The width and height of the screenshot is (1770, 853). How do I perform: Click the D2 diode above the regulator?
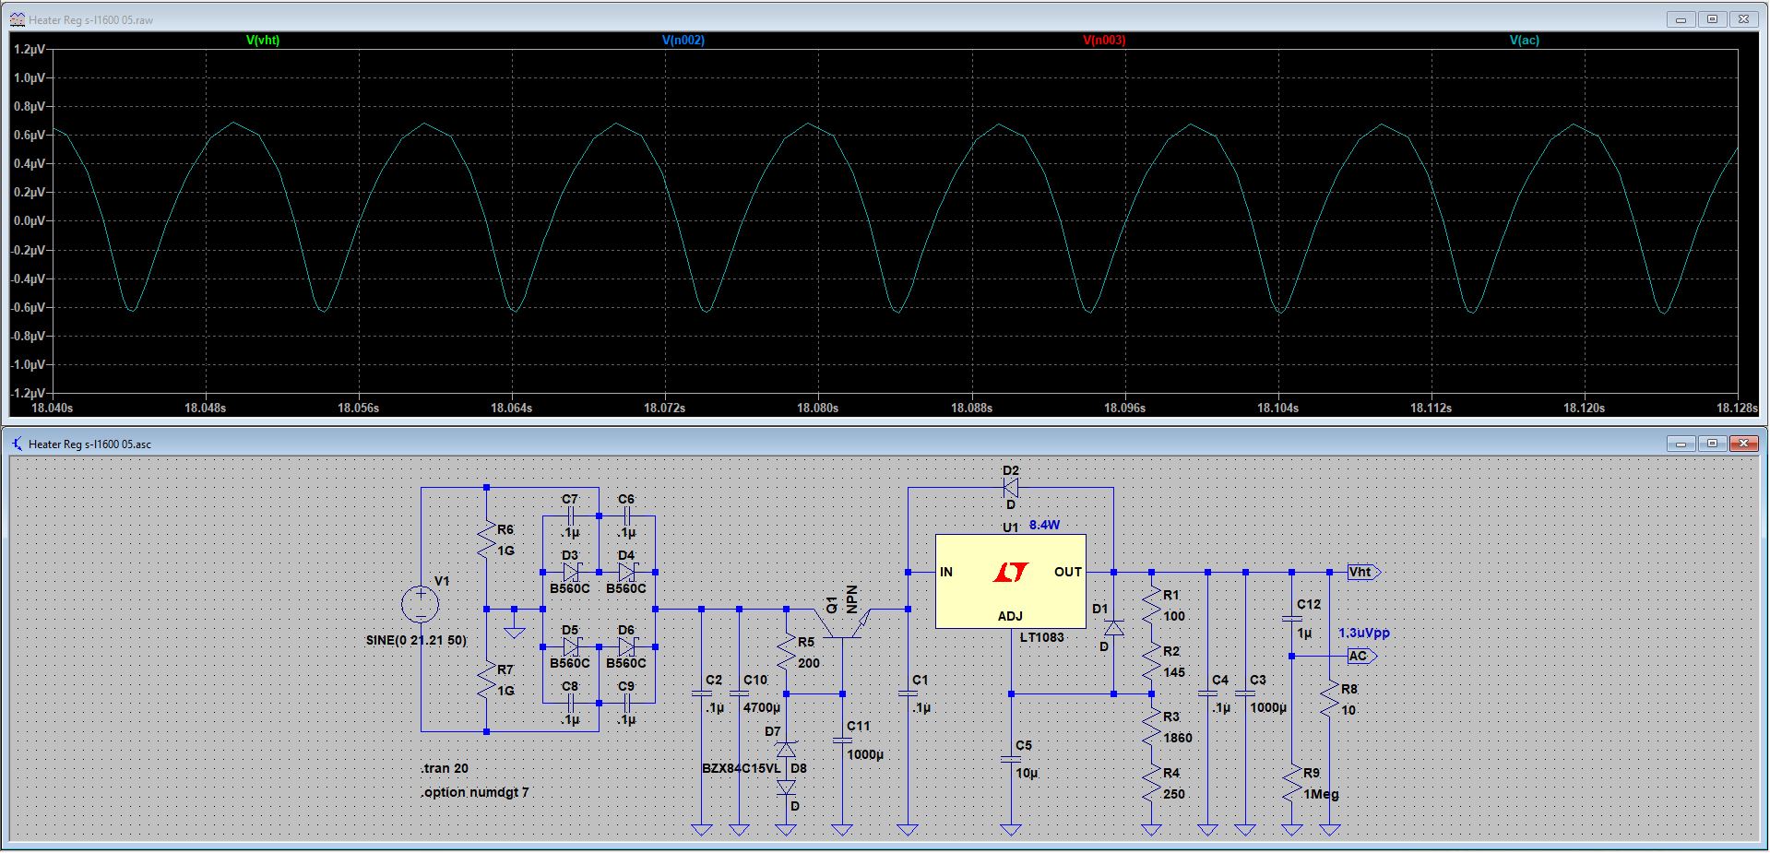[x=1011, y=487]
